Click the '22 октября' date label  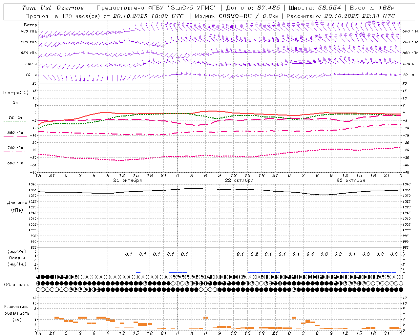coord(239,180)
